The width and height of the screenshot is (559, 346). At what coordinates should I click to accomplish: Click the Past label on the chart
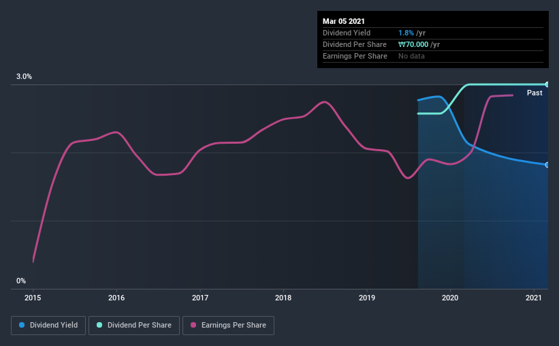534,93
